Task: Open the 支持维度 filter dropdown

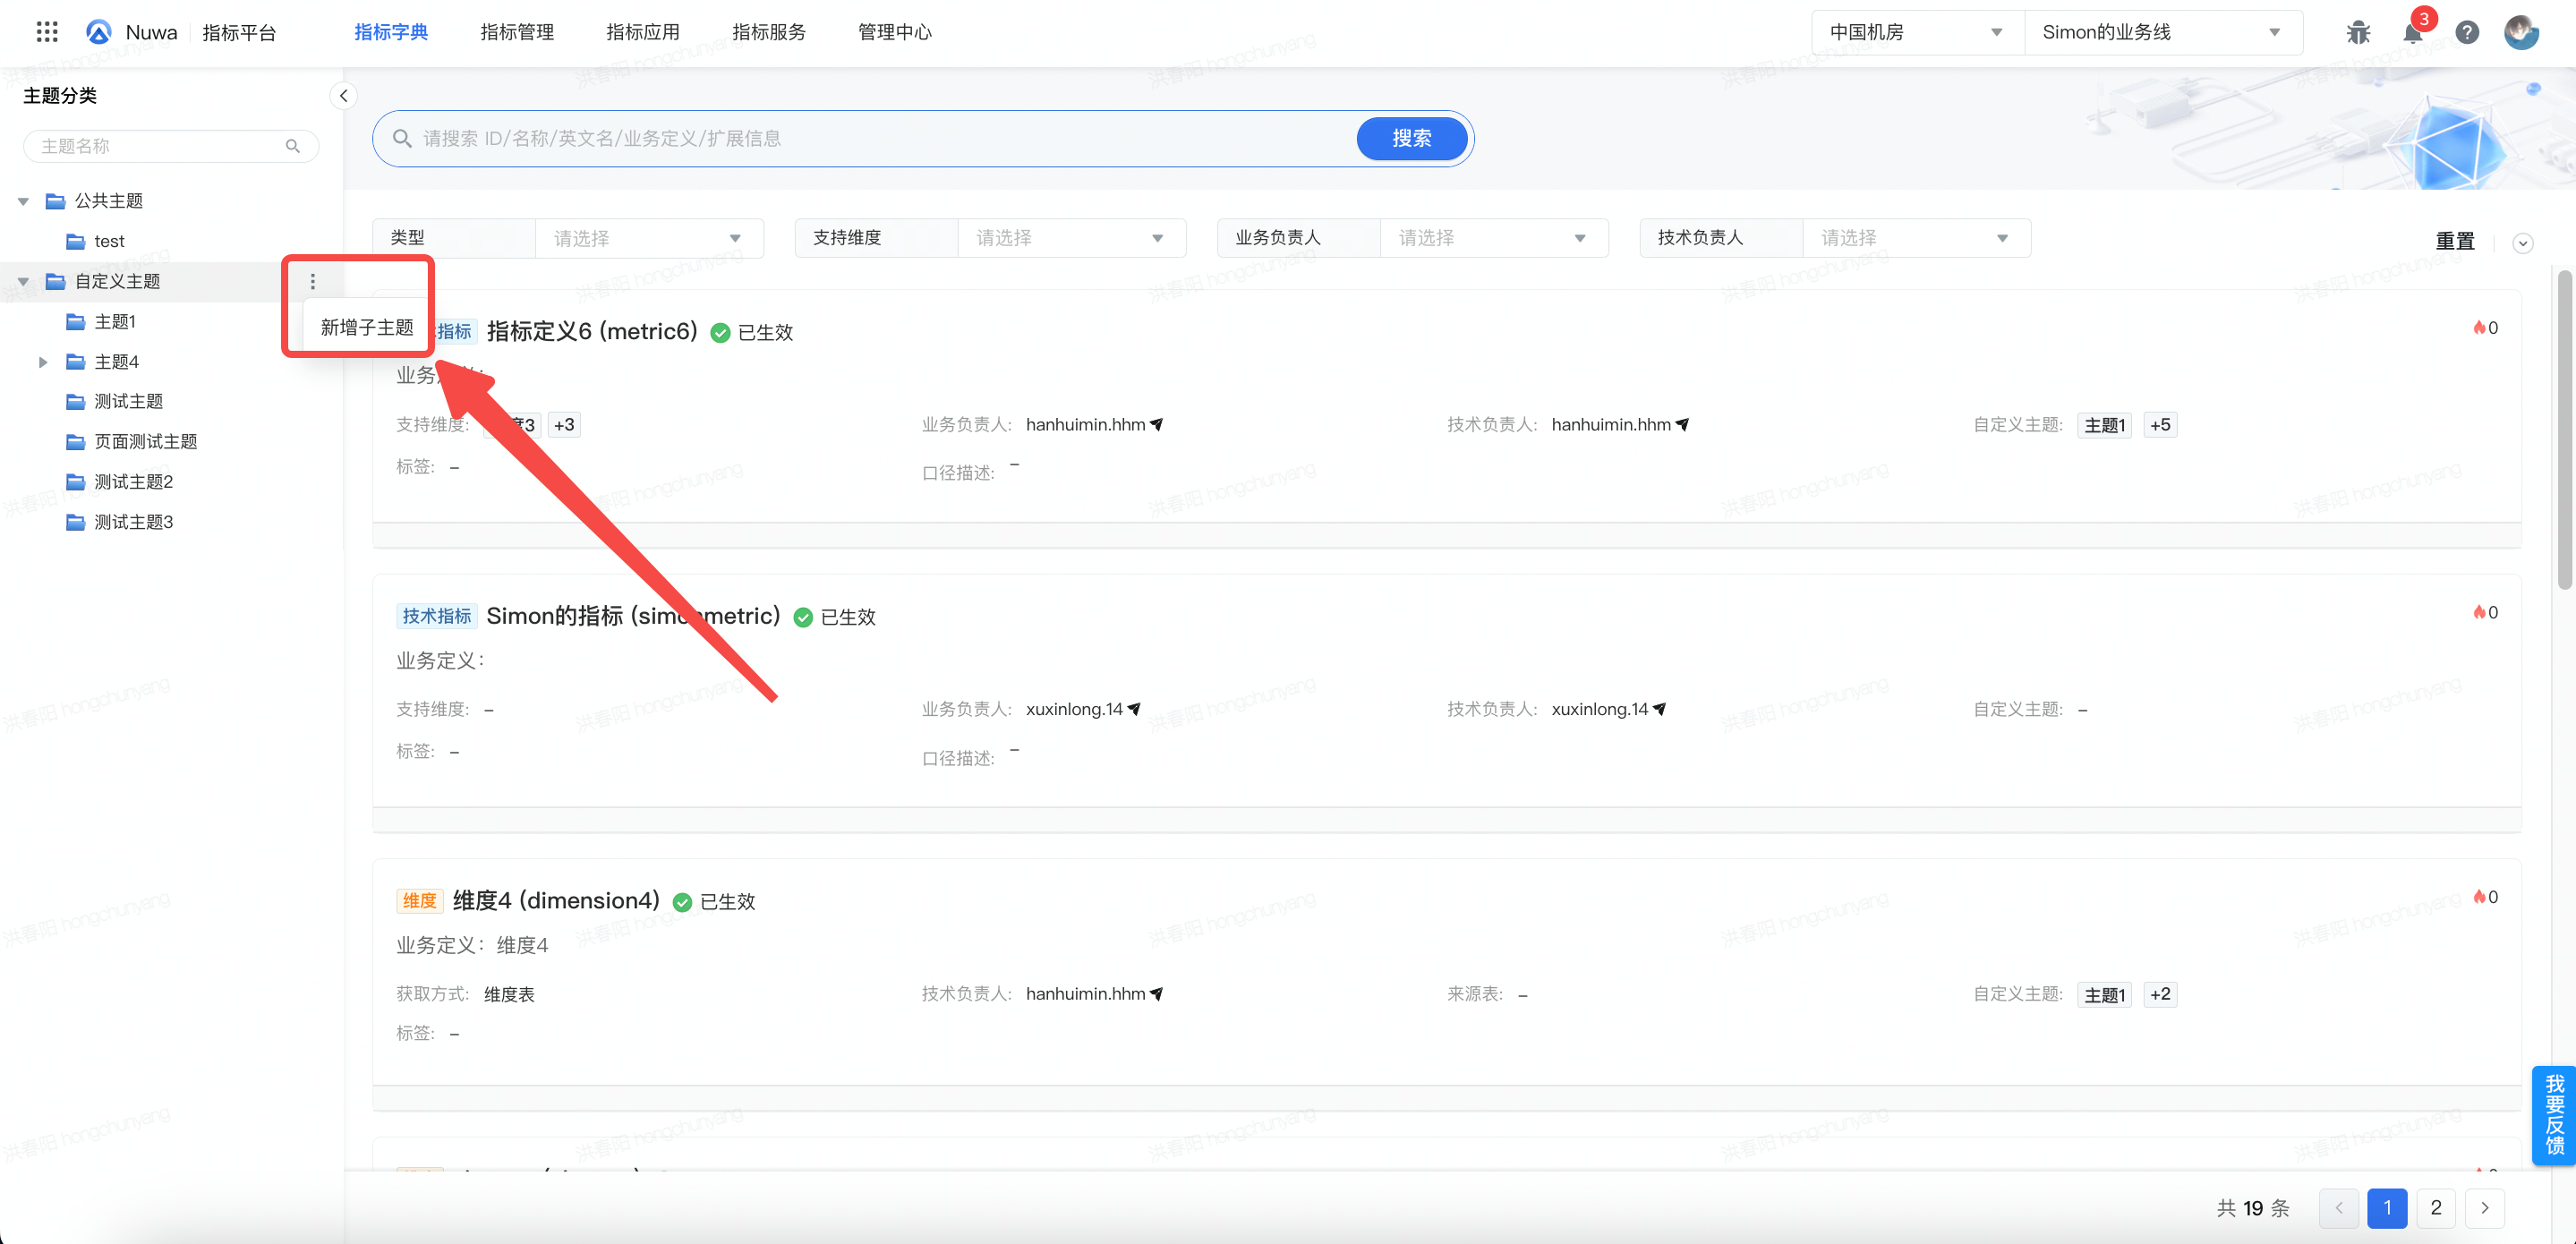Action: (1071, 238)
